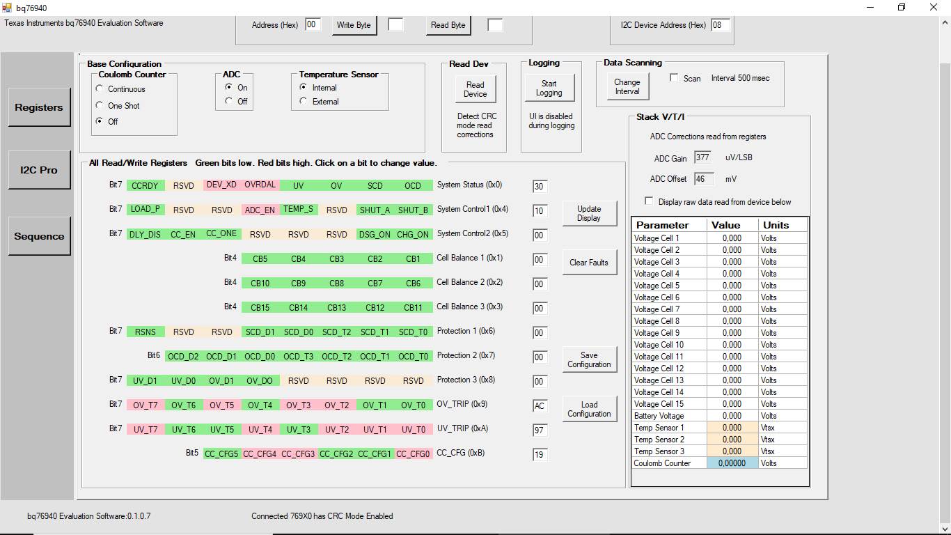Click the Read Device button
The width and height of the screenshot is (951, 535).
pyautogui.click(x=475, y=89)
